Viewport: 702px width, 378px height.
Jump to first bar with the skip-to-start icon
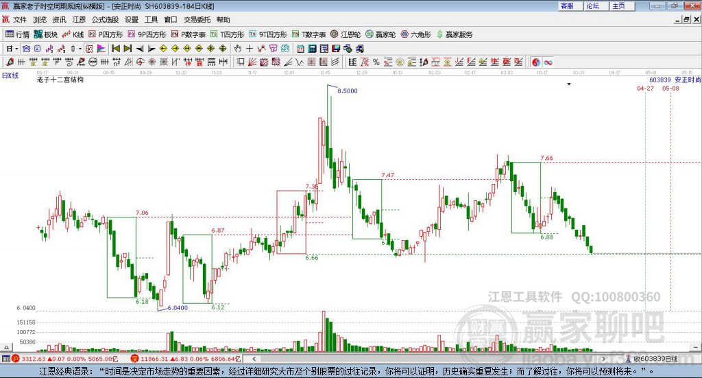(x=115, y=49)
